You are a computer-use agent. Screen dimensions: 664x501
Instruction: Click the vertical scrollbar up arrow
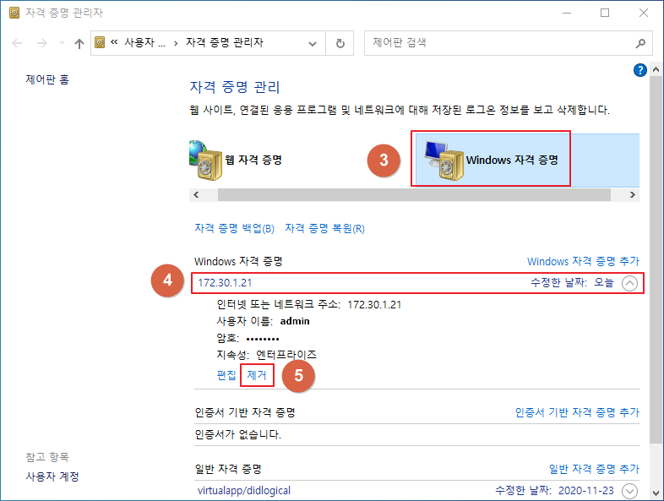pyautogui.click(x=656, y=69)
